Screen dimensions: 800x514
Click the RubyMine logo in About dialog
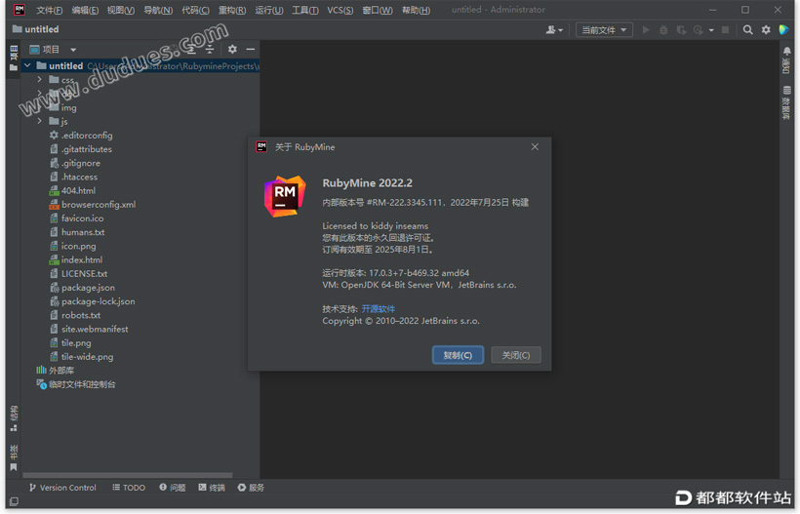[x=285, y=196]
